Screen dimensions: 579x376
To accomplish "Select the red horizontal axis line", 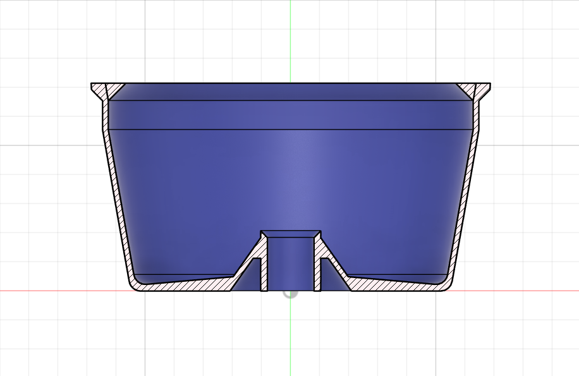I will pyautogui.click(x=63, y=291).
